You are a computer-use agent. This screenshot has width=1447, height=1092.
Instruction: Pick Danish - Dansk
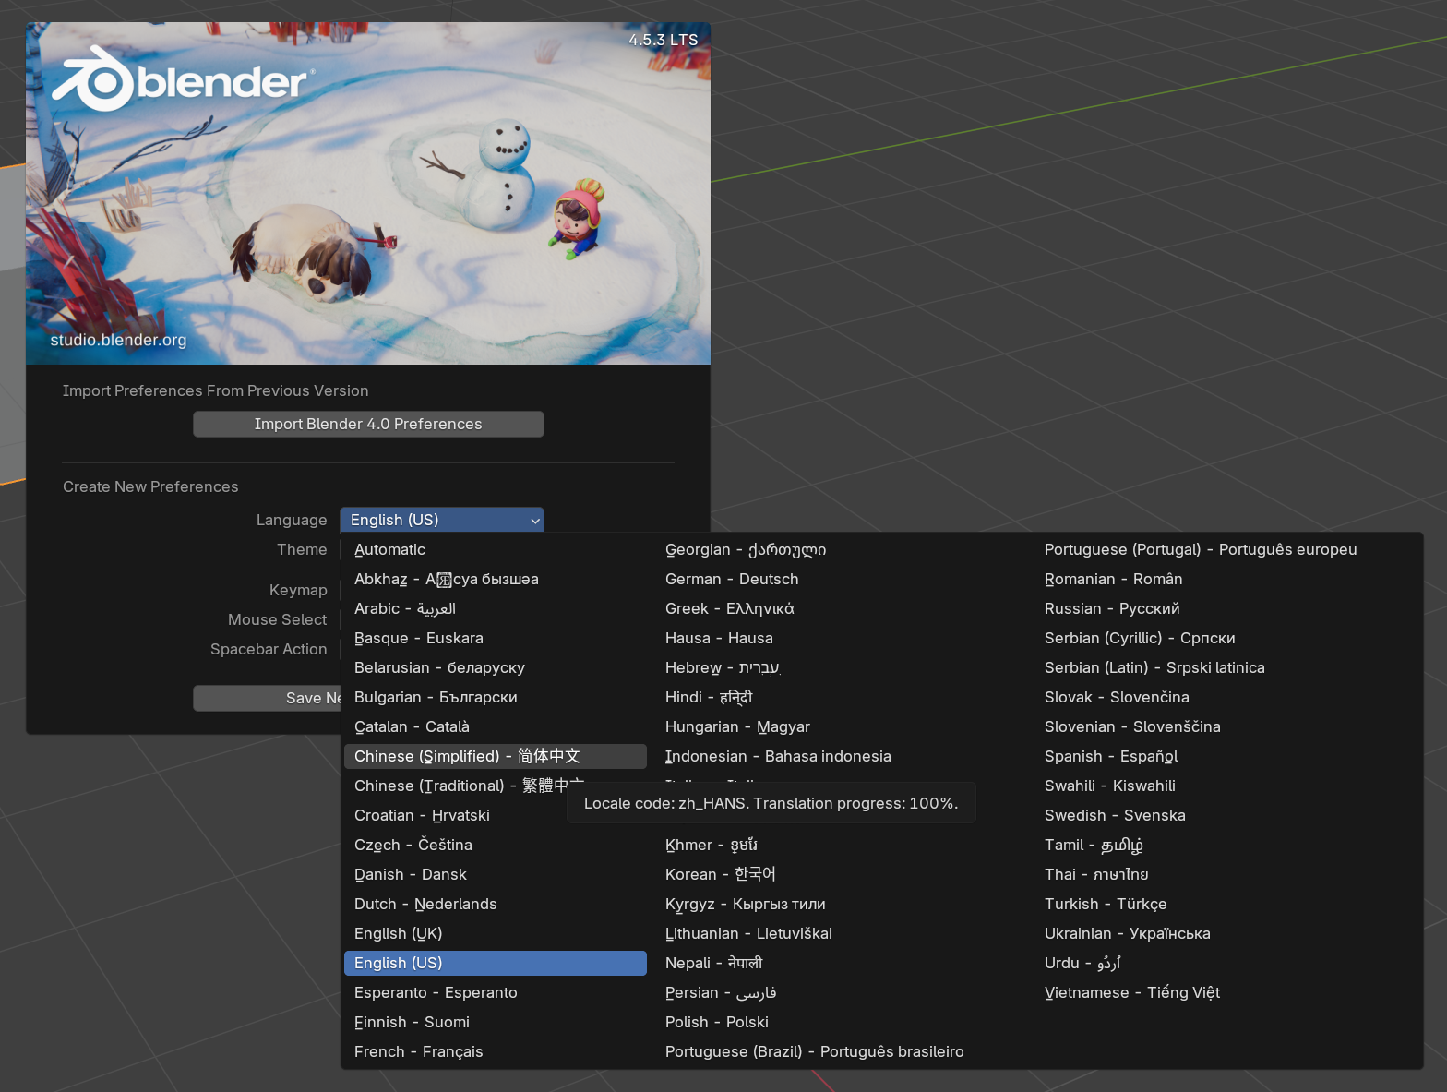coord(496,874)
